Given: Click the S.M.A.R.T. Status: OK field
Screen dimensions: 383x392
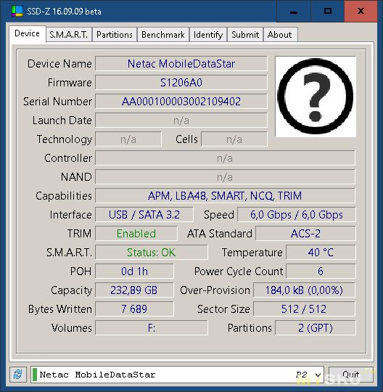Looking at the screenshot, I should (152, 253).
